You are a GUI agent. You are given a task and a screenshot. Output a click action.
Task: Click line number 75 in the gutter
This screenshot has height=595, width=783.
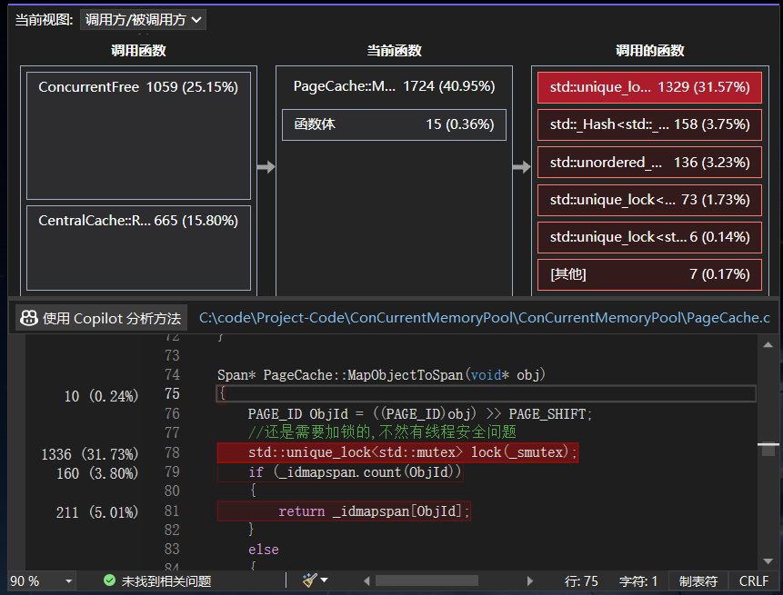(x=172, y=394)
